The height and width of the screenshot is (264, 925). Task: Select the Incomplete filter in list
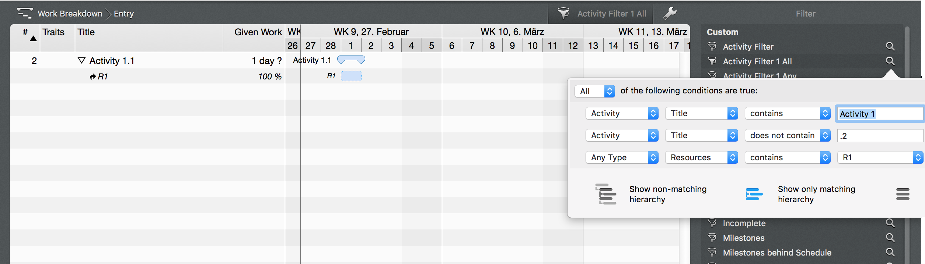point(744,223)
